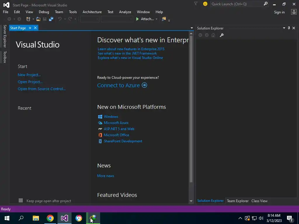Image resolution: width=299 pixels, height=224 pixels.
Task: Click the New Project... link
Action: click(x=29, y=75)
